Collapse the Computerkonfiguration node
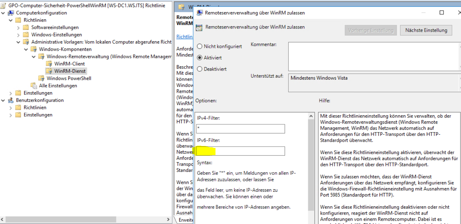The height and width of the screenshot is (224, 461). 3,13
